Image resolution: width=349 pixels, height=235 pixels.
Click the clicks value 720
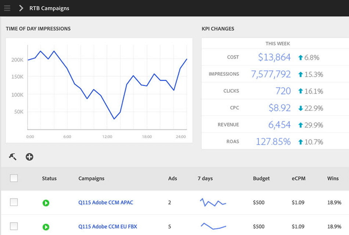click(x=283, y=91)
